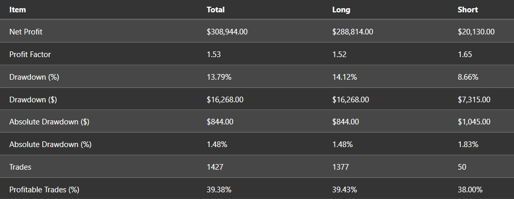Screen dimensions: 514x199
Task: Click the Drawdown (%) row label
Action: pyautogui.click(x=34, y=77)
